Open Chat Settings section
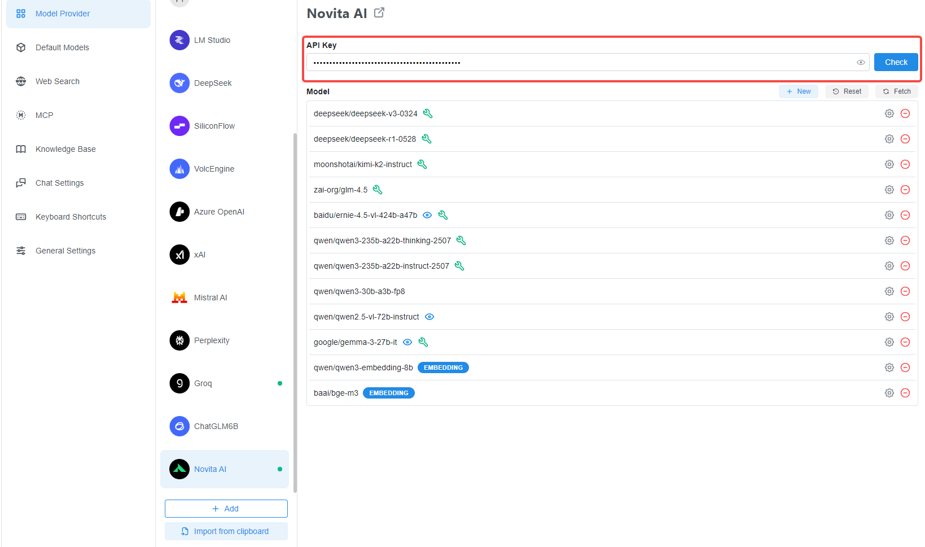This screenshot has height=547, width=925. [x=78, y=183]
